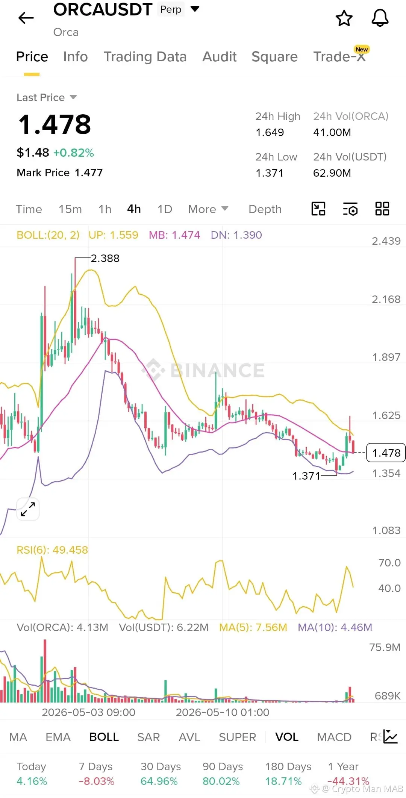Tap the 1.371 low marker on chart
406x798 pixels.
pyautogui.click(x=306, y=476)
